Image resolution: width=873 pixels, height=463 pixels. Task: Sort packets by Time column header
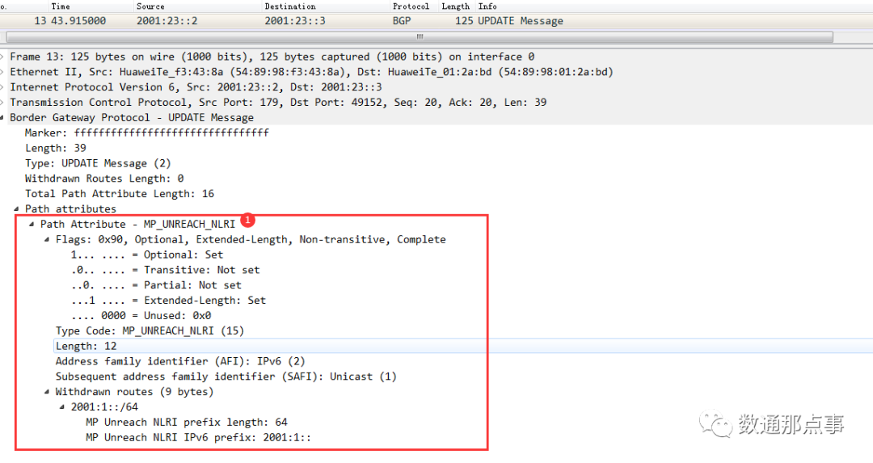point(61,6)
